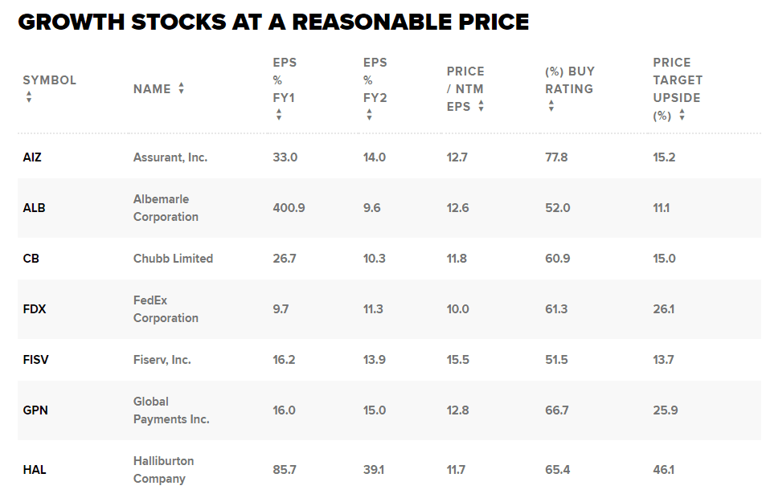This screenshot has height=498, width=762.
Task: Sort by Buy Rating arrows
Action: click(551, 106)
